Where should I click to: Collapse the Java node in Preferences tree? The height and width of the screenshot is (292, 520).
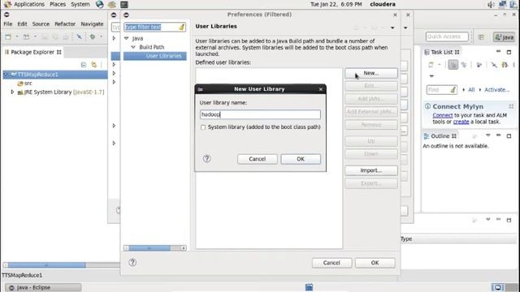tap(127, 38)
